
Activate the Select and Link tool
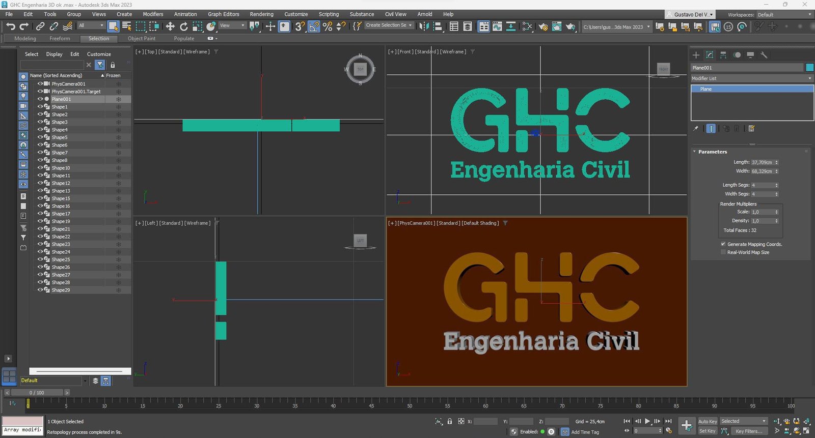[40, 26]
